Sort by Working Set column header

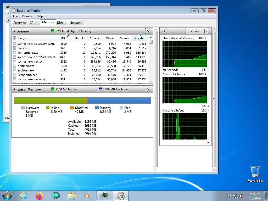(111, 38)
